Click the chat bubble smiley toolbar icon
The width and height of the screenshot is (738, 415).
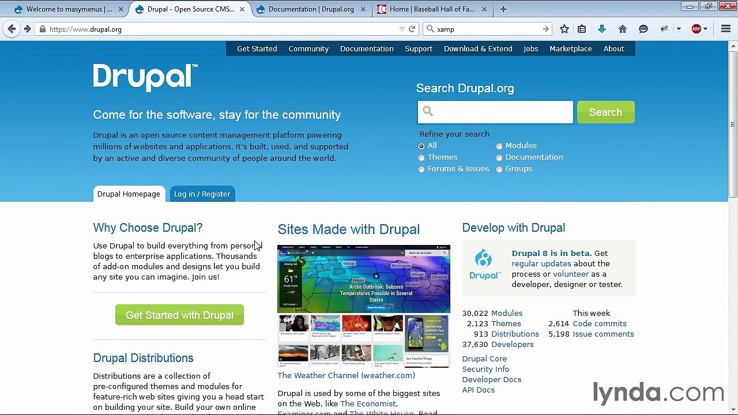pyautogui.click(x=643, y=29)
